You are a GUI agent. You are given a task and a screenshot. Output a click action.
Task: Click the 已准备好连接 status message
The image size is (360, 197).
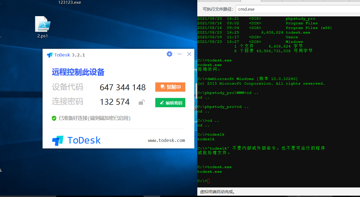(95, 118)
